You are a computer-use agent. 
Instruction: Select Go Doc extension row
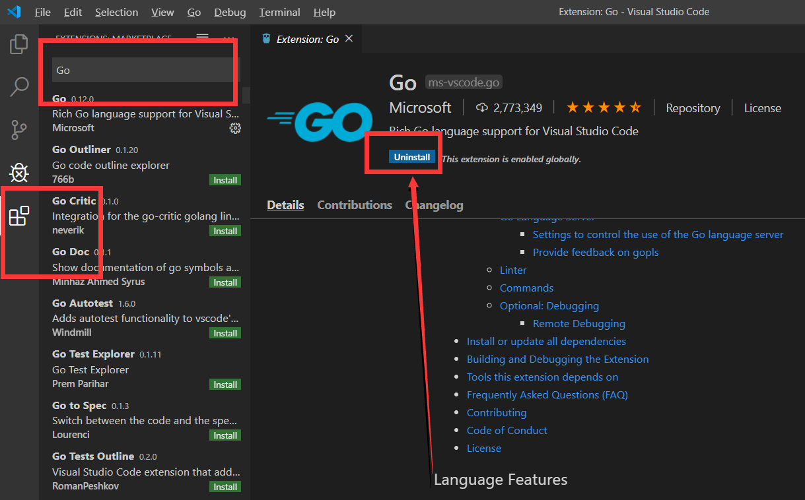point(145,266)
